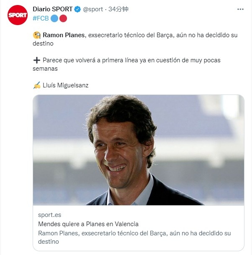Image resolution: width=252 pixels, height=255 pixels.
Task: Click the monocle face emoji
Action: (36, 35)
